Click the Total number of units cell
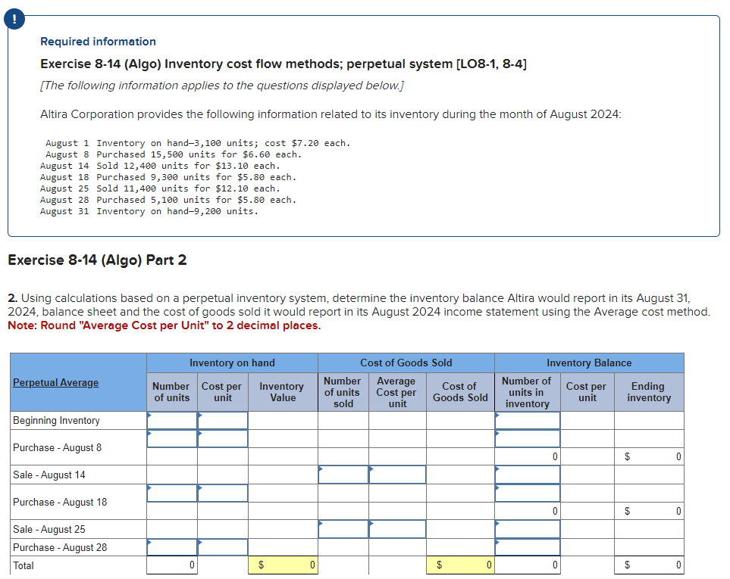730x579 pixels. tap(172, 565)
